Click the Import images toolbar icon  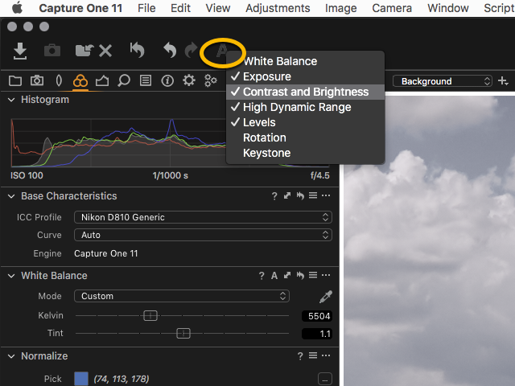(x=20, y=51)
